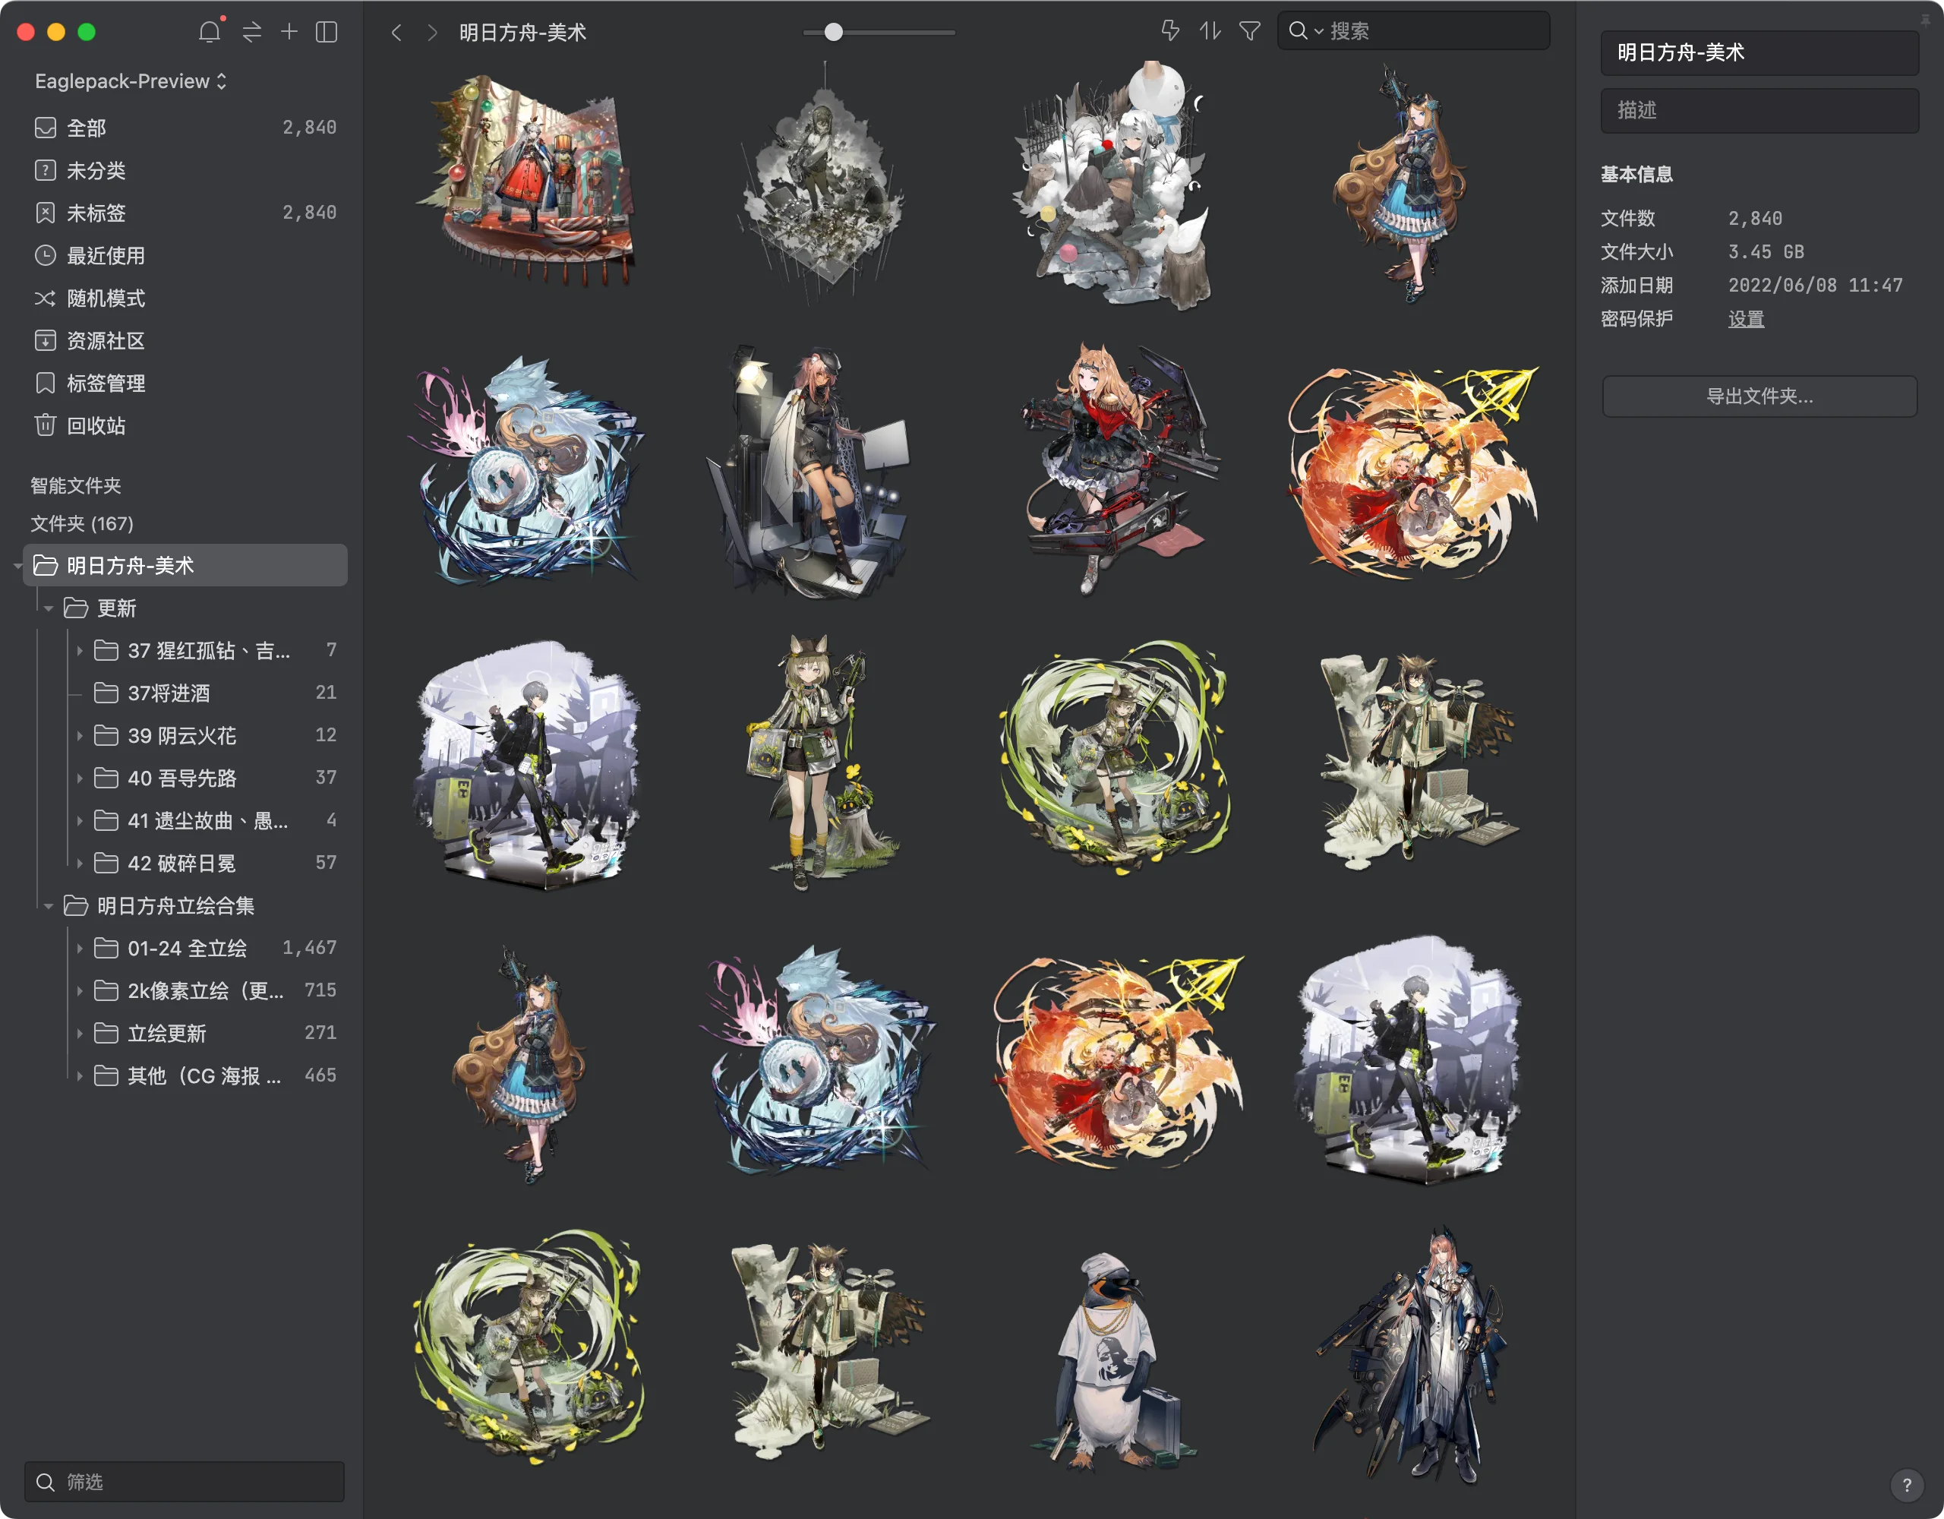Edit the folder name field 明日方舟-美术

(x=1759, y=52)
